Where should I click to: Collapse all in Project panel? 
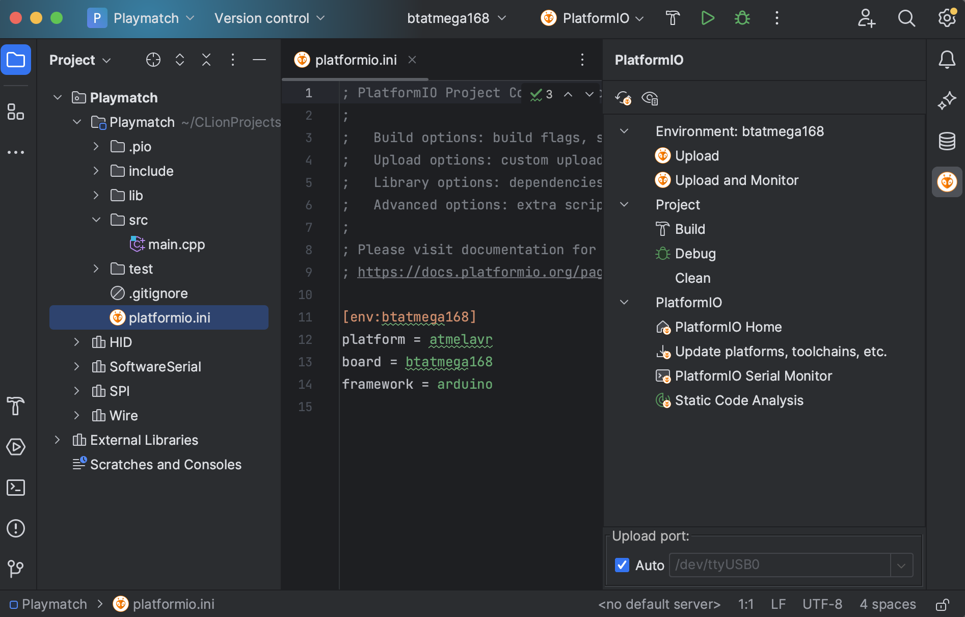pos(206,60)
